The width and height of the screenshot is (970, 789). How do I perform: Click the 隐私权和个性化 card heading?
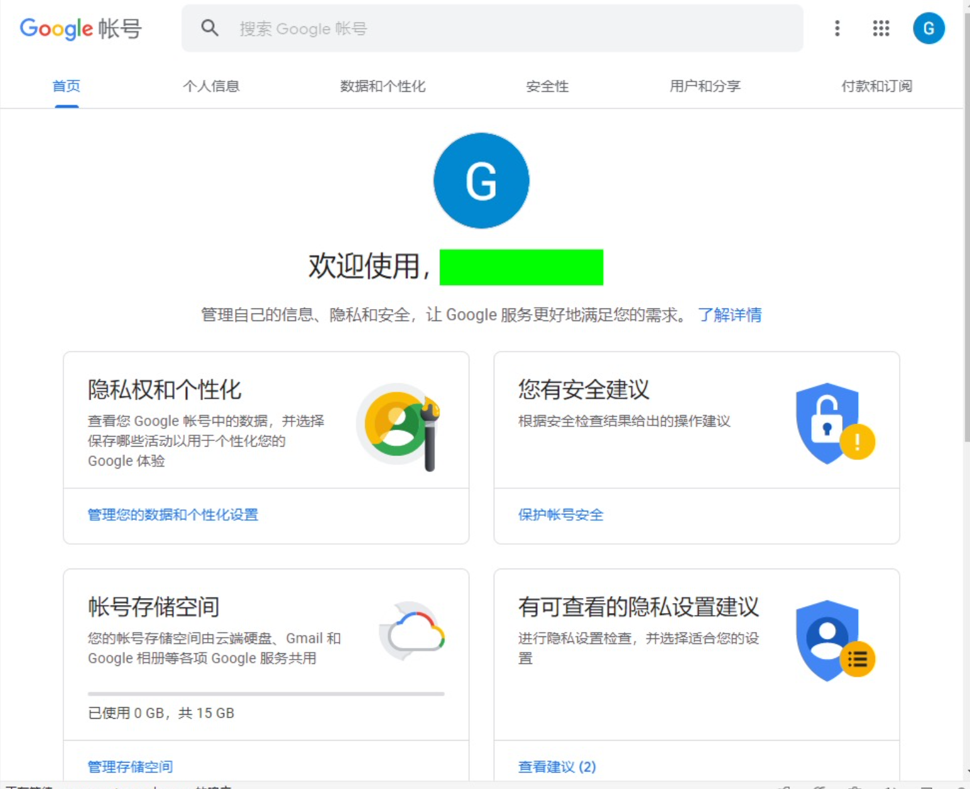coord(165,389)
